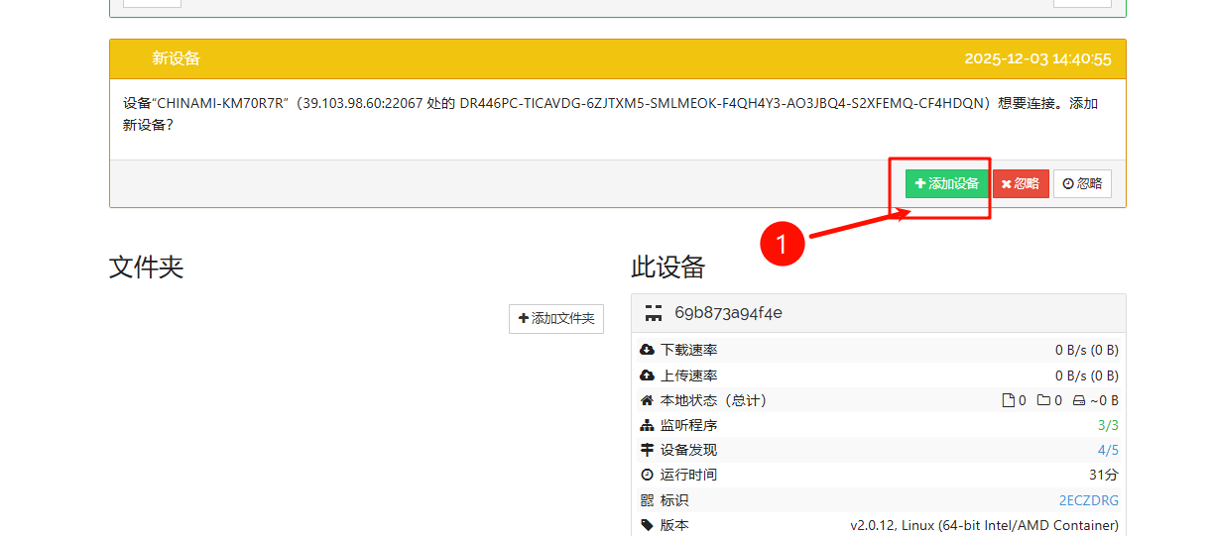The height and width of the screenshot is (536, 1213).
Task: Click the folder count icon in 本地状态 row
Action: coord(1043,400)
